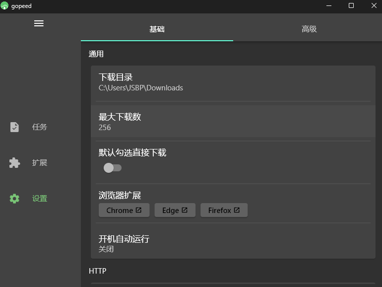
Task: Select the 设置 sidebar entry
Action: coord(41,199)
